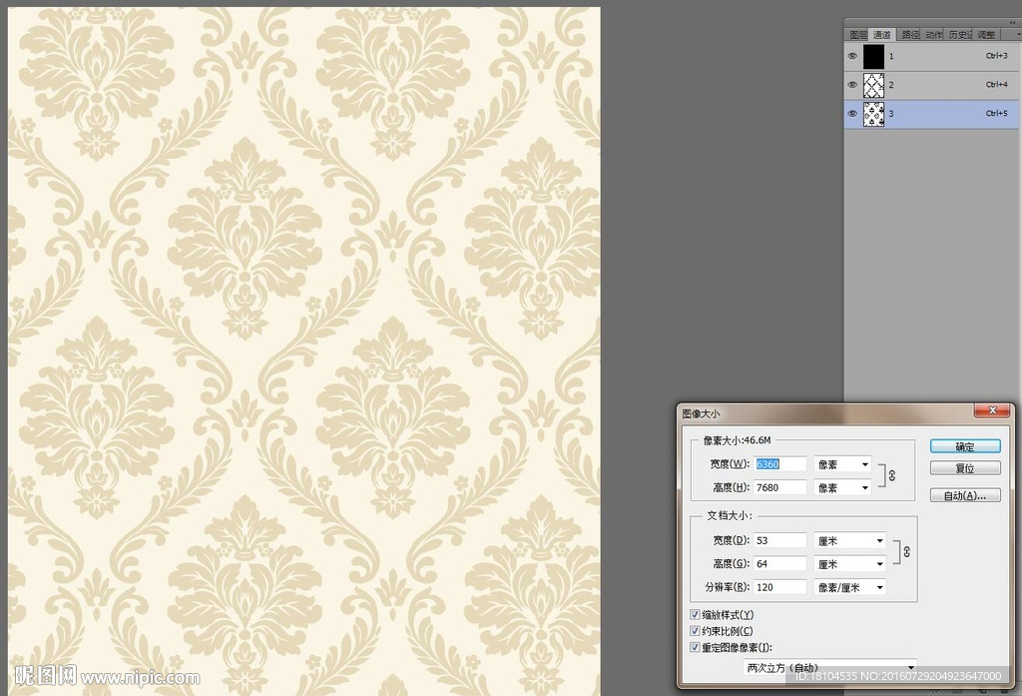
Task: Open pixel width unit dropdown (像素)
Action: 842,464
